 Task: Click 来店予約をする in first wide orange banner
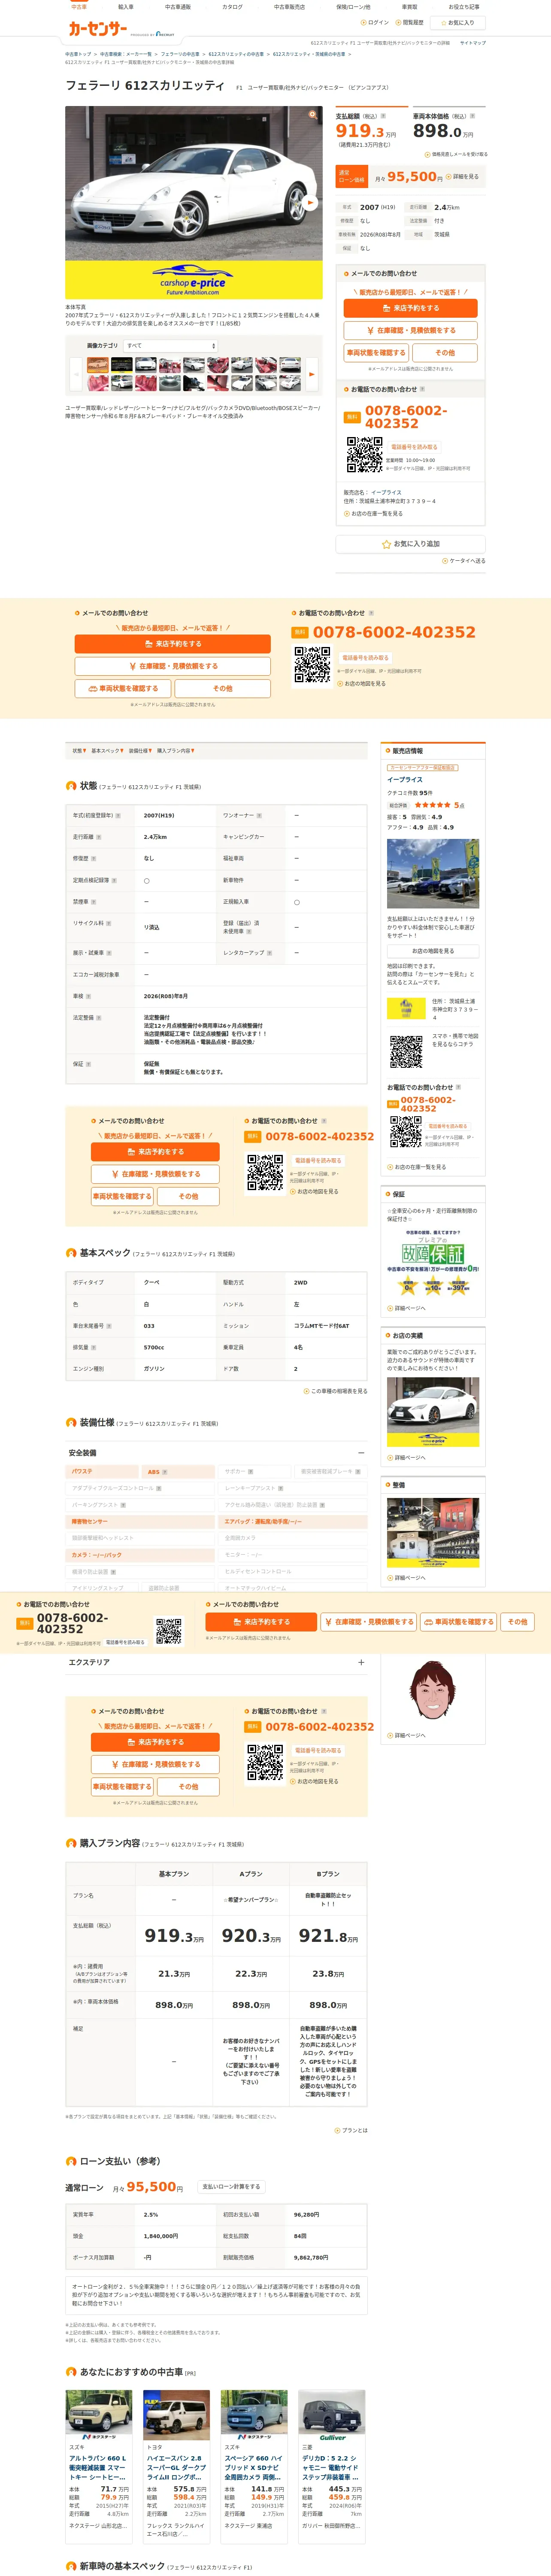click(x=172, y=644)
